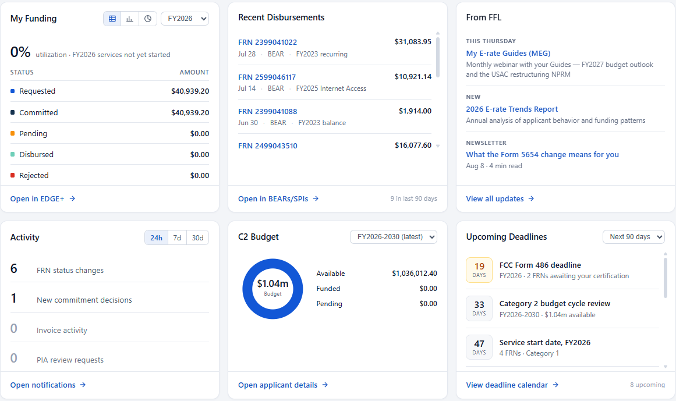Viewport: 676px width, 401px height.
Task: Click the arrow next to Open in EDGE+
Action: tap(72, 198)
